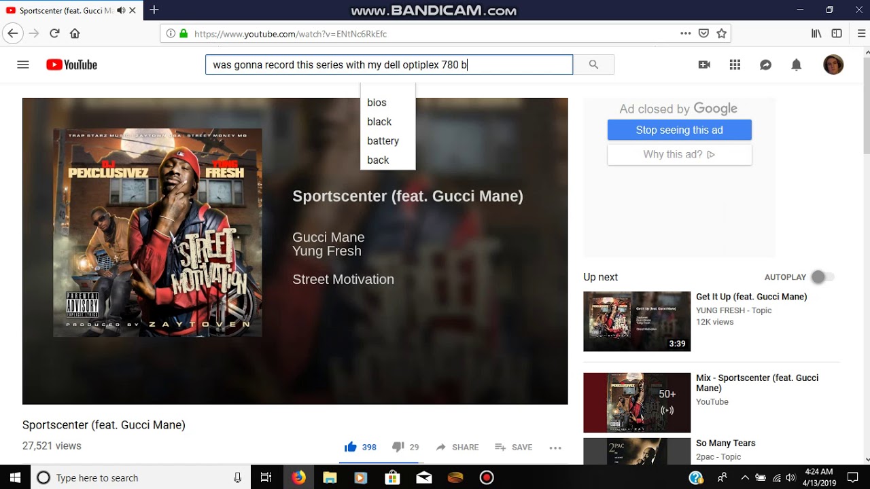
Task: Bookmark this page with the star
Action: (722, 33)
